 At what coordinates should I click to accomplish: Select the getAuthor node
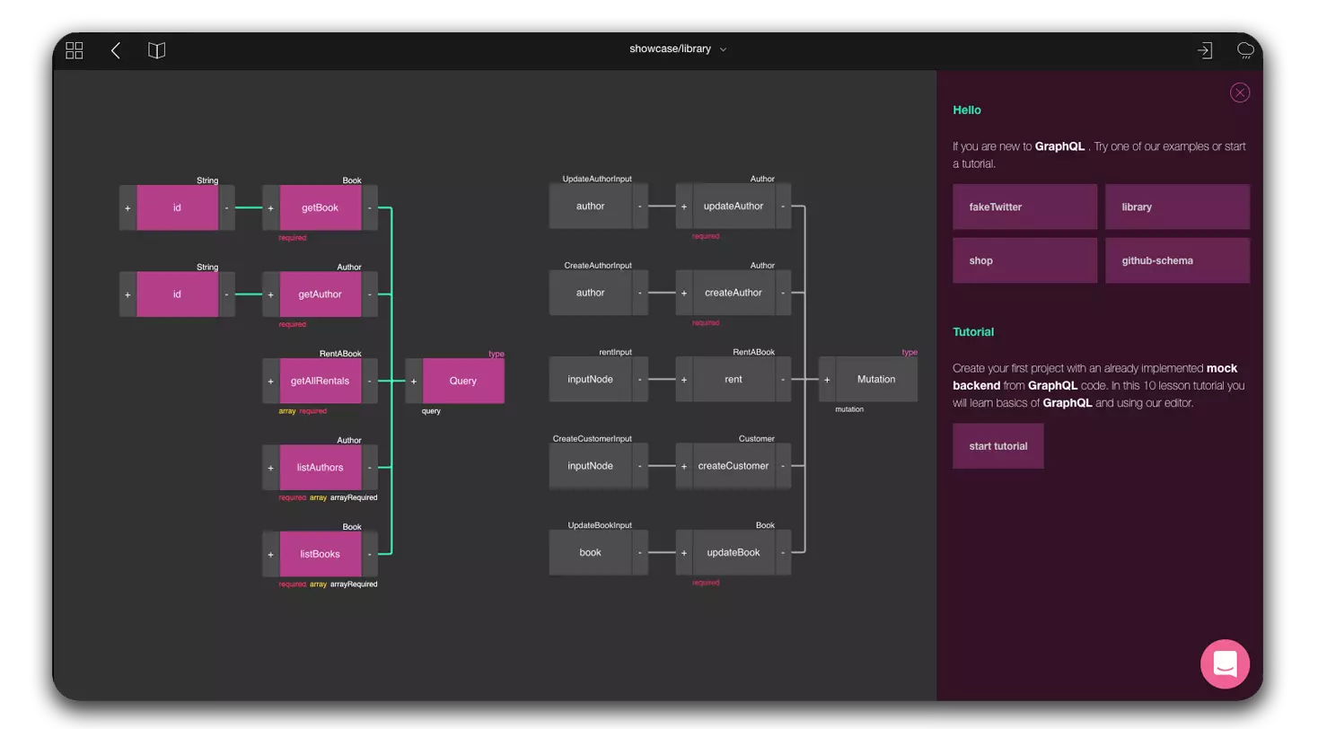pyautogui.click(x=321, y=294)
